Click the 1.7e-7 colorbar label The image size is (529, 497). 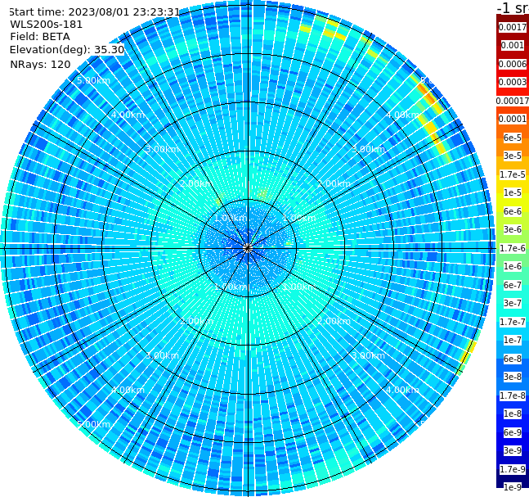(x=513, y=322)
